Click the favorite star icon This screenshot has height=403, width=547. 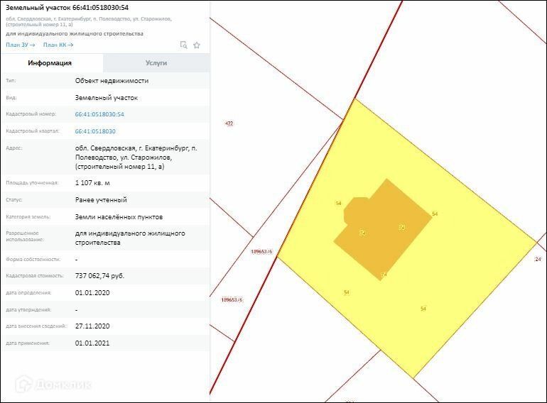click(197, 45)
